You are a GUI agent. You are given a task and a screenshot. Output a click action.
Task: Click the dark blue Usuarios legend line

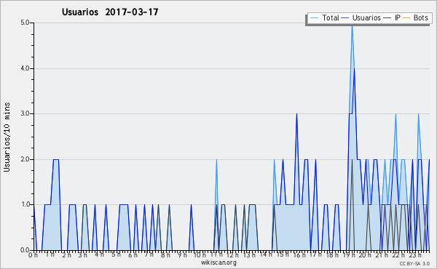point(345,18)
